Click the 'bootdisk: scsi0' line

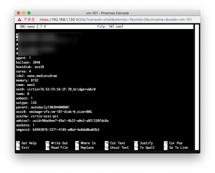[x=30, y=67]
